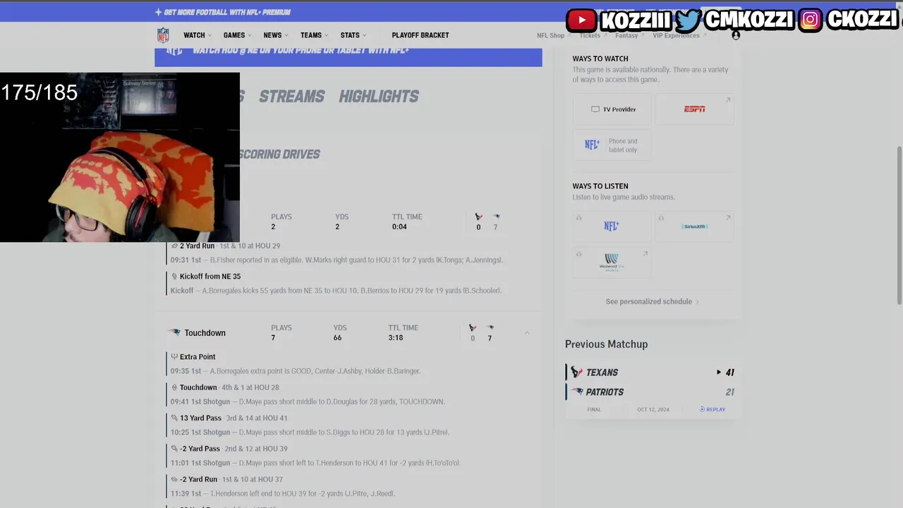
Task: Click the Texans logo in Previous Matchup
Action: coord(576,373)
